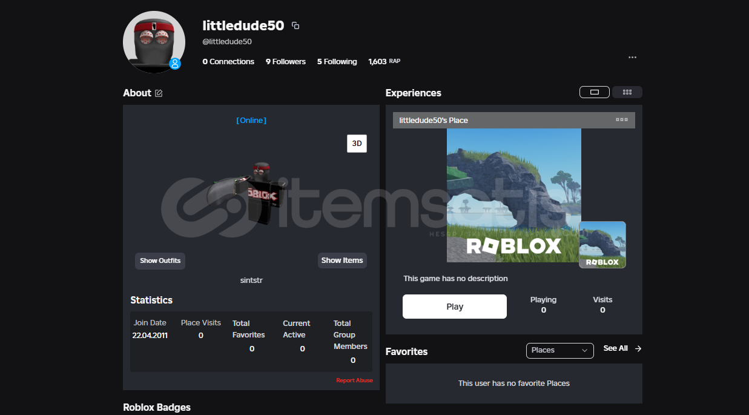Click the Report Abuse link
749x415 pixels.
point(355,380)
